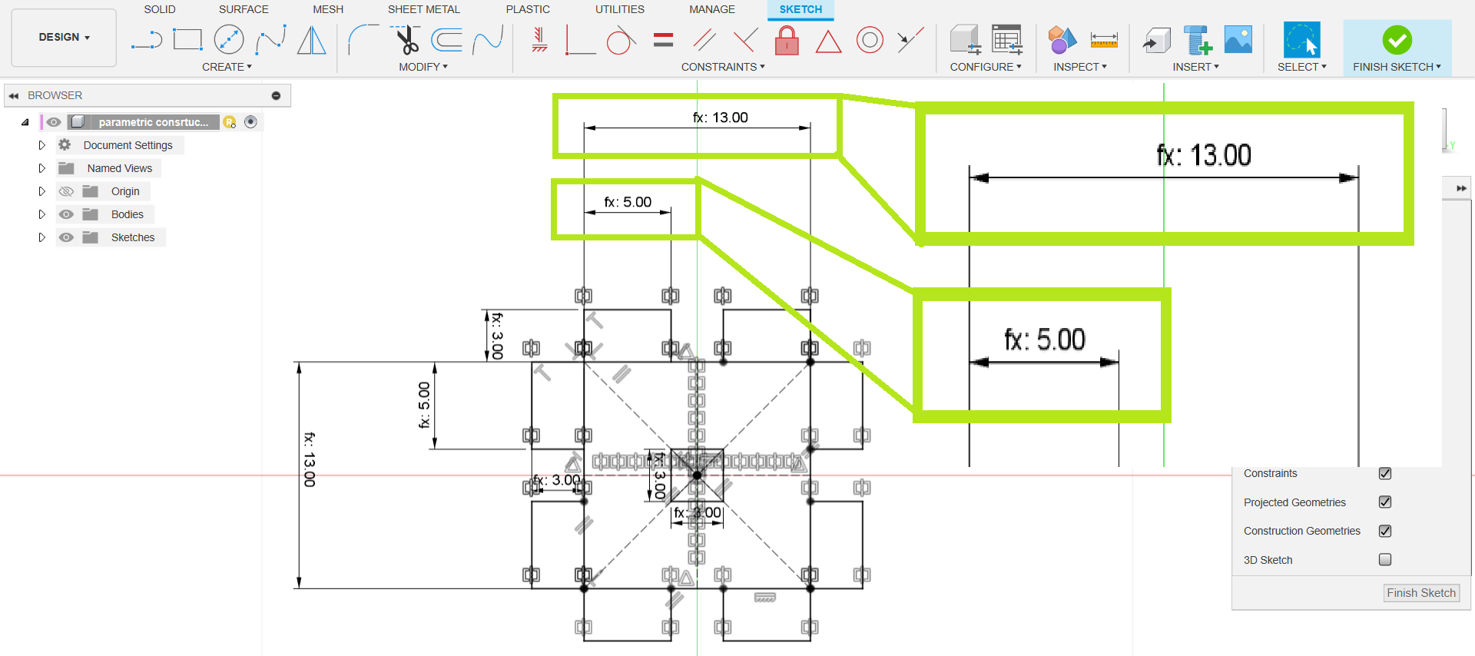
Task: Toggle visibility of the Origin folder
Action: click(x=67, y=191)
